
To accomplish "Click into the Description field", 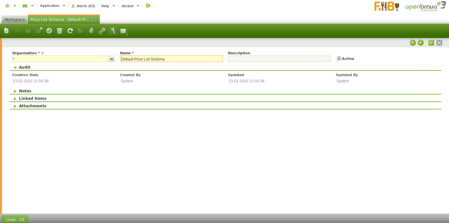I will coord(279,59).
